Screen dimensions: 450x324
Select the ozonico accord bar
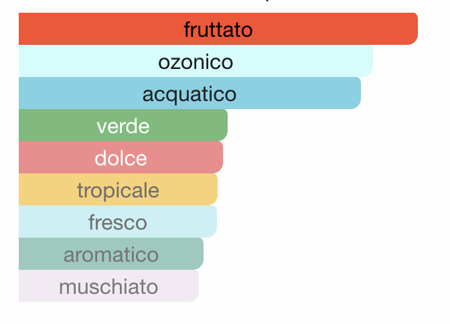coord(196,61)
